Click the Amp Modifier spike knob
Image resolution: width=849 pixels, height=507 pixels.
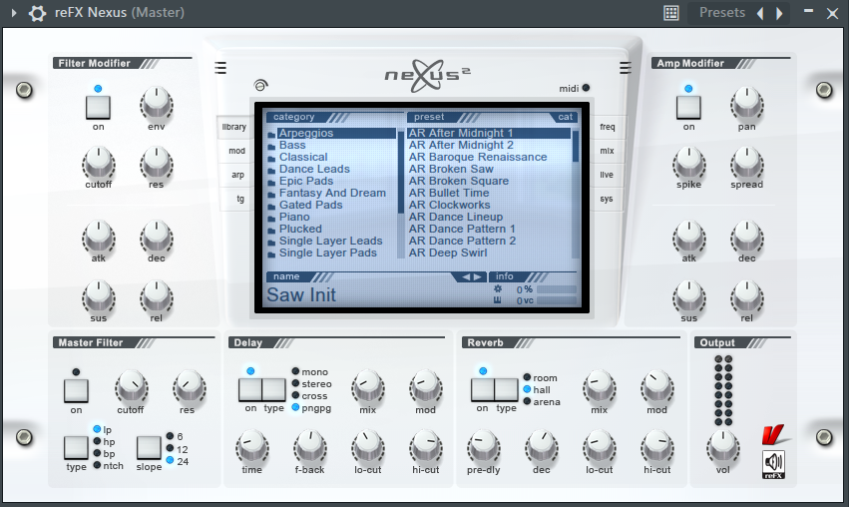[688, 162]
